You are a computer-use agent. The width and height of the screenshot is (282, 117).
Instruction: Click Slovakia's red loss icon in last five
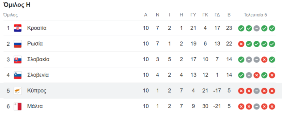pos(264,60)
